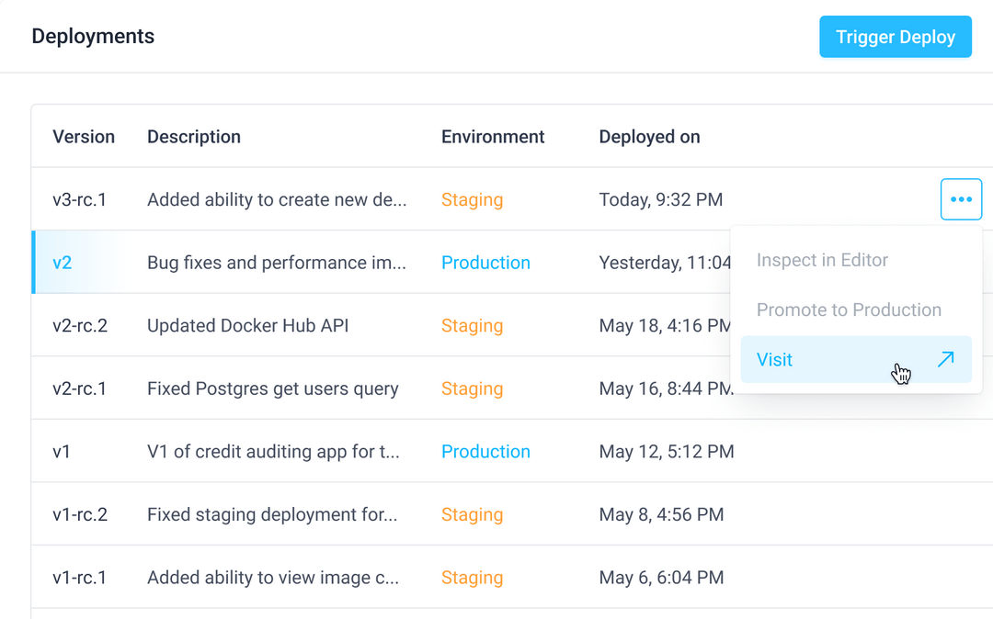This screenshot has width=993, height=619.
Task: Click the Staging label on the v3-rc.1 row
Action: pos(472,199)
